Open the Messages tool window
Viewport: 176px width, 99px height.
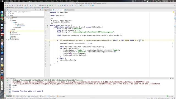tap(61, 96)
